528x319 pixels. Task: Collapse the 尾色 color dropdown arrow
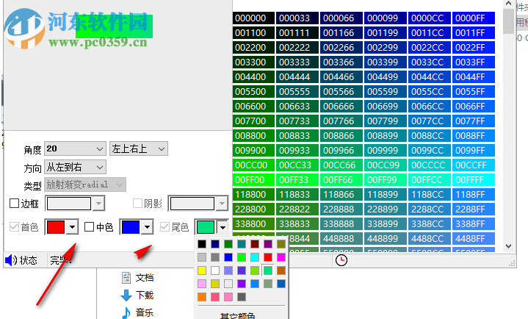point(223,227)
